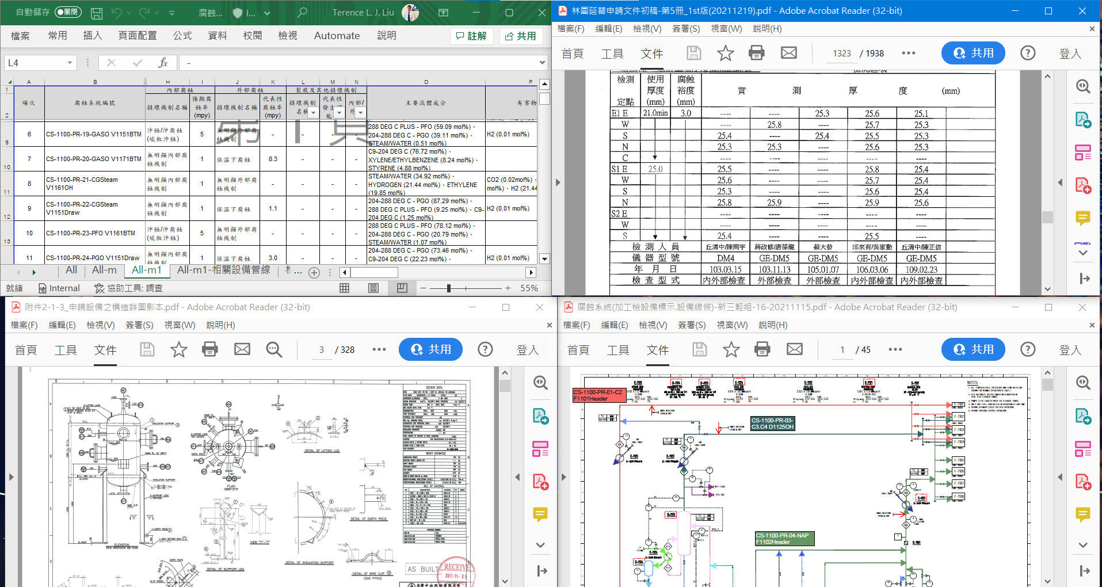Adjust the Excel zoom slider

pyautogui.click(x=449, y=288)
